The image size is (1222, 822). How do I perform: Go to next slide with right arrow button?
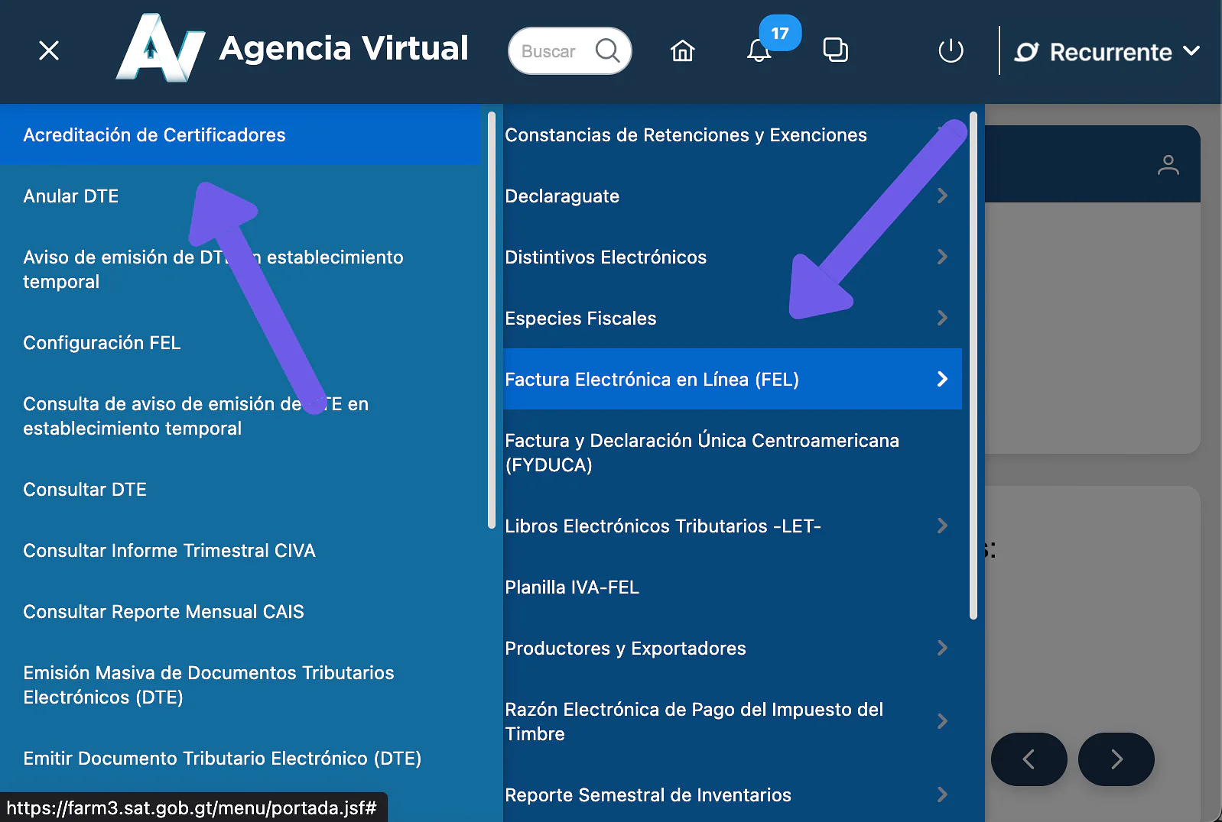tap(1116, 759)
